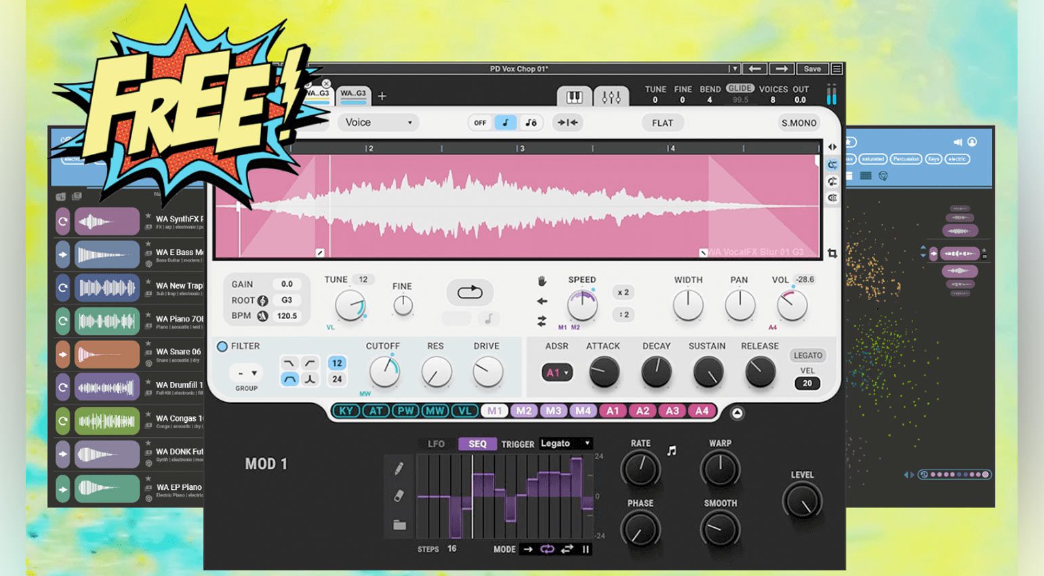This screenshot has height=576, width=1044.
Task: Click the snap-to-marker arrows icon
Action: tap(567, 123)
